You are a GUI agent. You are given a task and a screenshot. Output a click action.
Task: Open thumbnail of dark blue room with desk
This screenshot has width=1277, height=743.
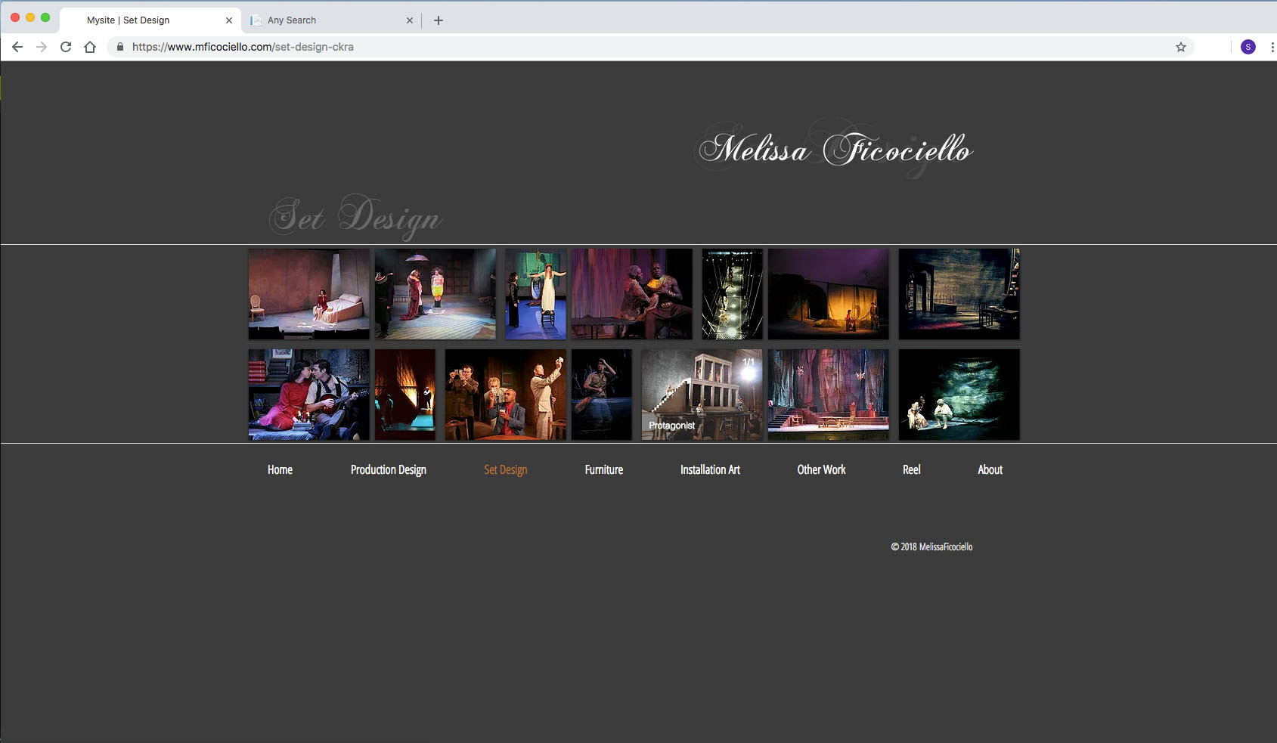(x=959, y=294)
